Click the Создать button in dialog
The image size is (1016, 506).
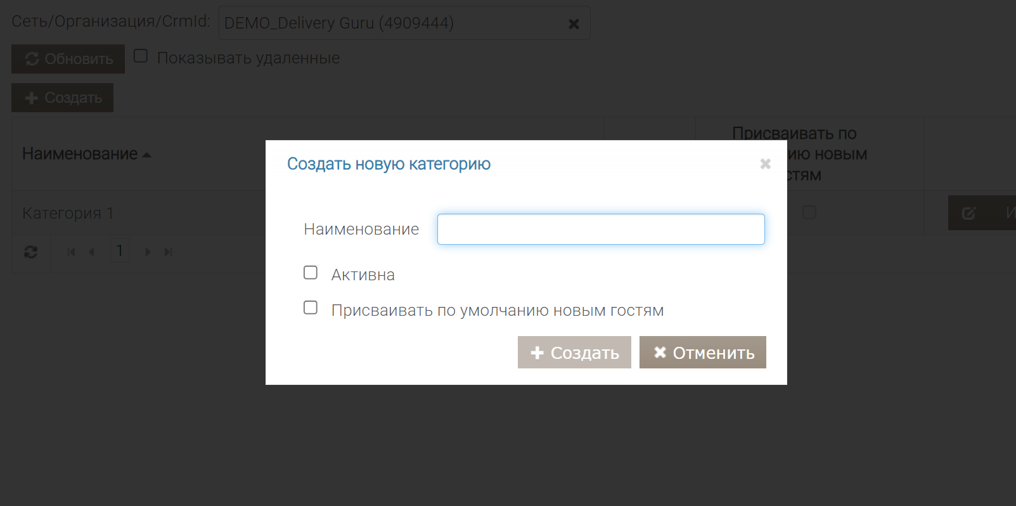[x=574, y=353]
